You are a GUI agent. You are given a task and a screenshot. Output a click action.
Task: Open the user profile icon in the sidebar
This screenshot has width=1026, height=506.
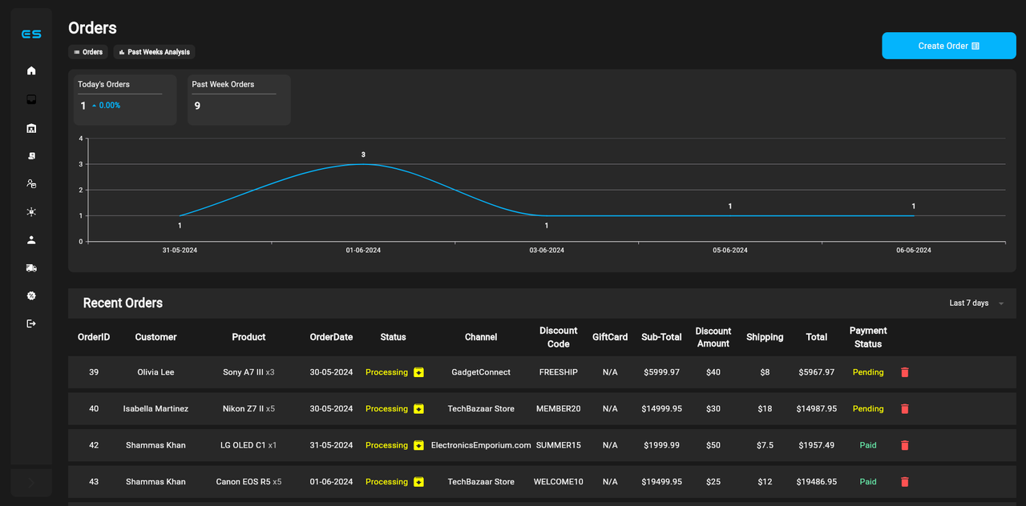(x=31, y=239)
